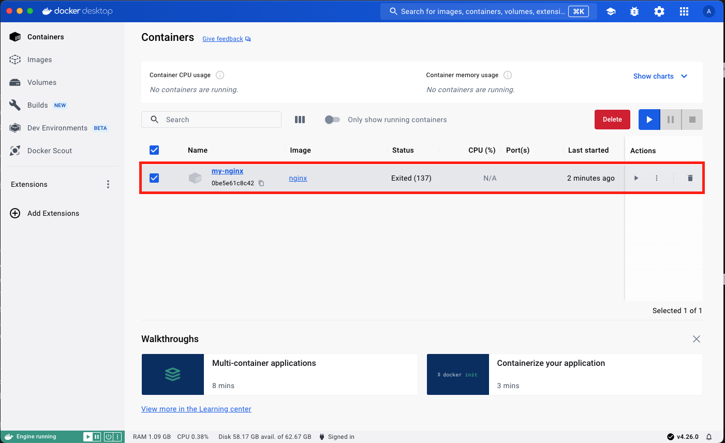Open the apps grid icon in header

click(684, 11)
